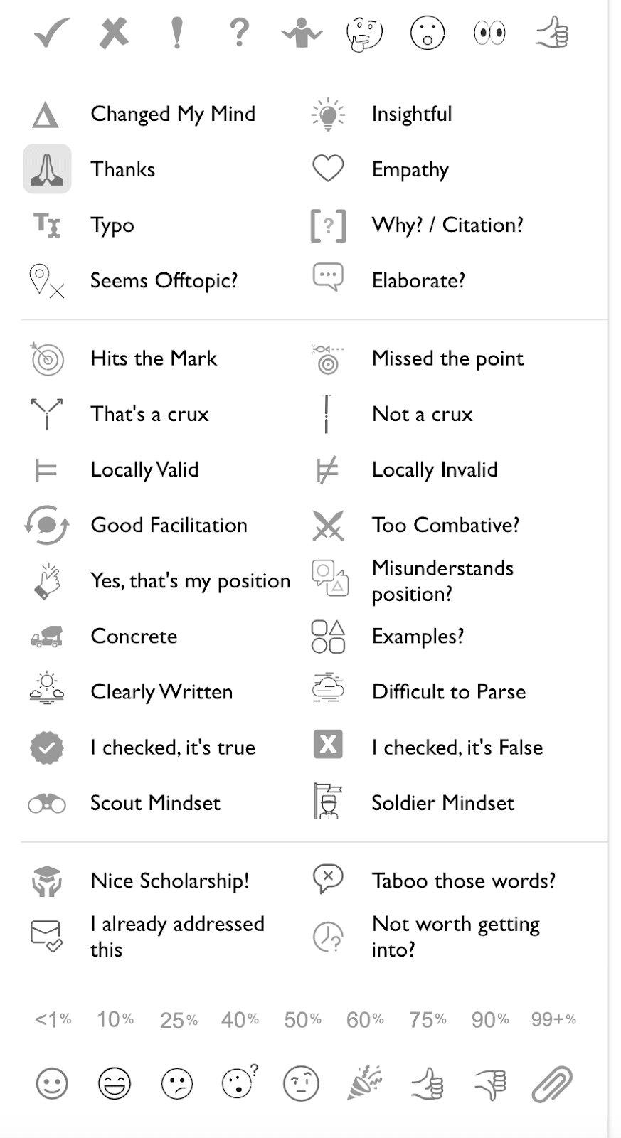This screenshot has height=1138, width=621.
Task: Select the praying hands Thanks icon
Action: (47, 169)
